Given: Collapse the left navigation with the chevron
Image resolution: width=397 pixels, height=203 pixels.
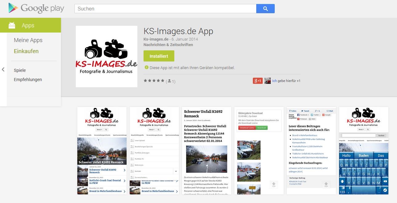Looking at the screenshot, I should [3, 70].
